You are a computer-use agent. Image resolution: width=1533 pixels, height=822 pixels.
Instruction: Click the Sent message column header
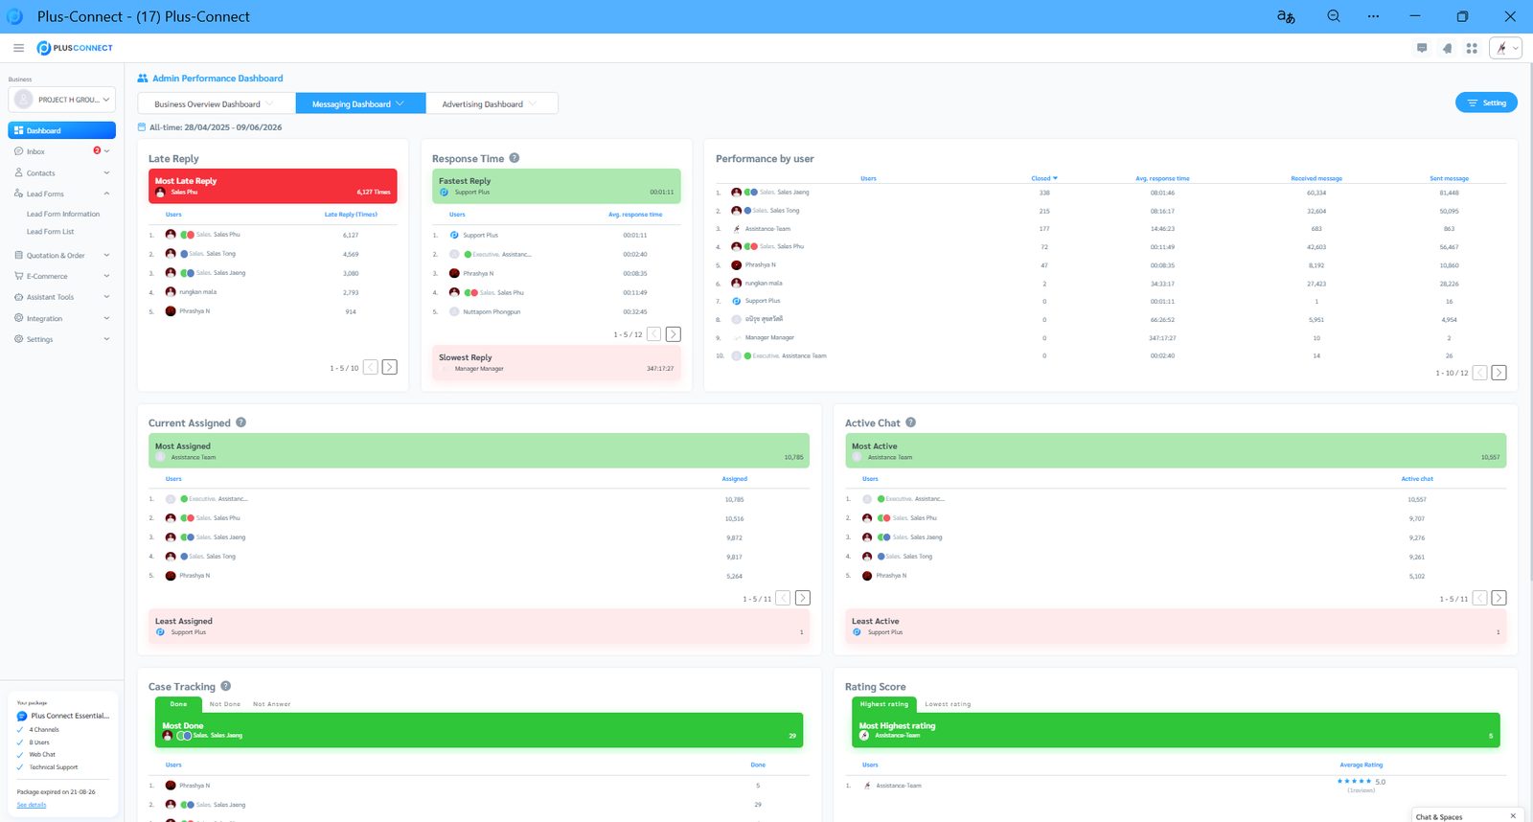tap(1449, 178)
